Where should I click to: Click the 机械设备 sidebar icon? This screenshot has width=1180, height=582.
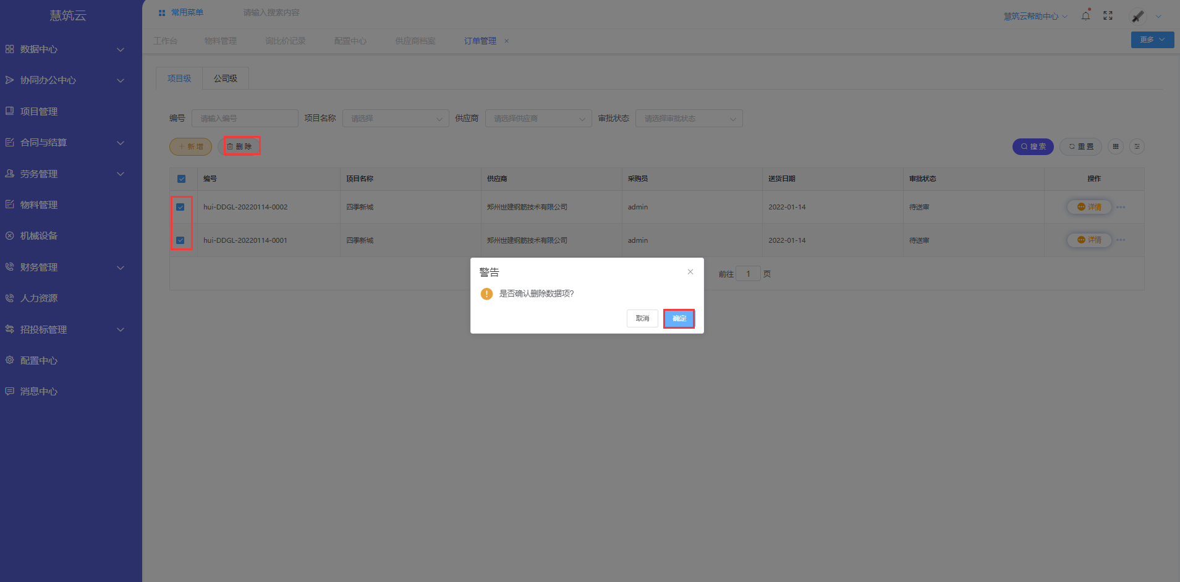coord(9,235)
